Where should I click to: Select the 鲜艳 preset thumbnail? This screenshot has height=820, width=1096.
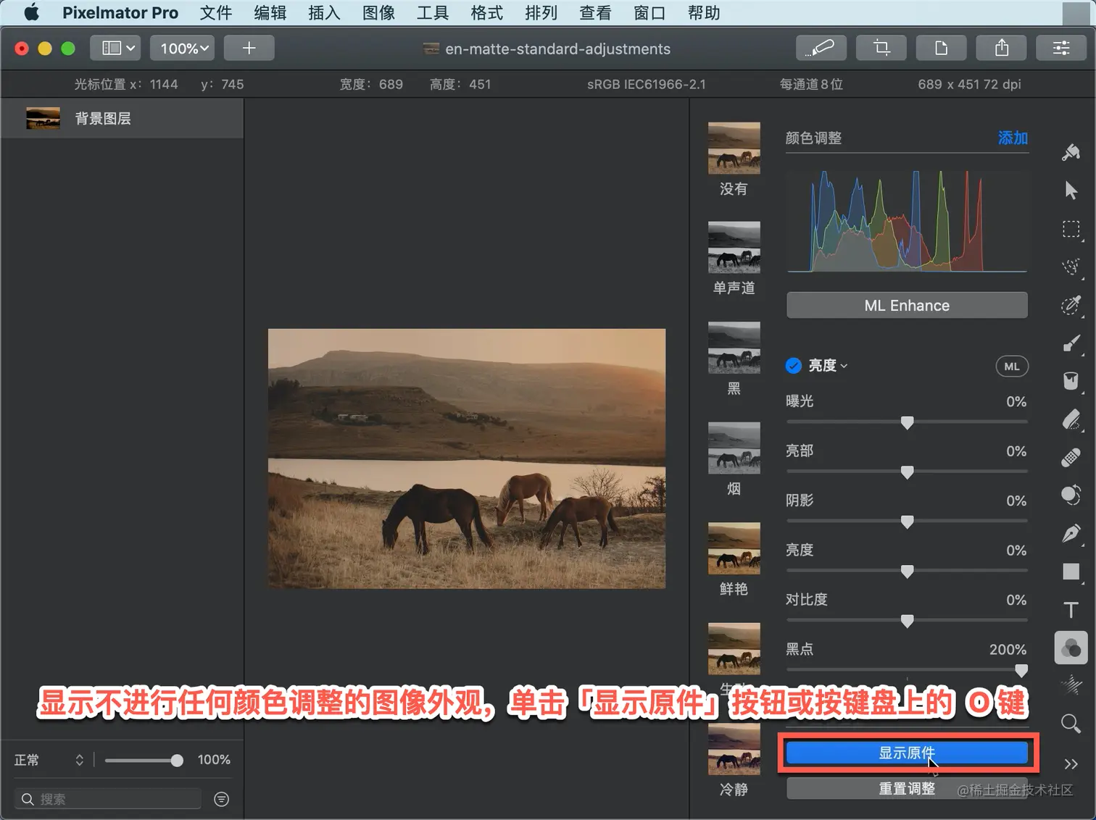pyautogui.click(x=734, y=548)
